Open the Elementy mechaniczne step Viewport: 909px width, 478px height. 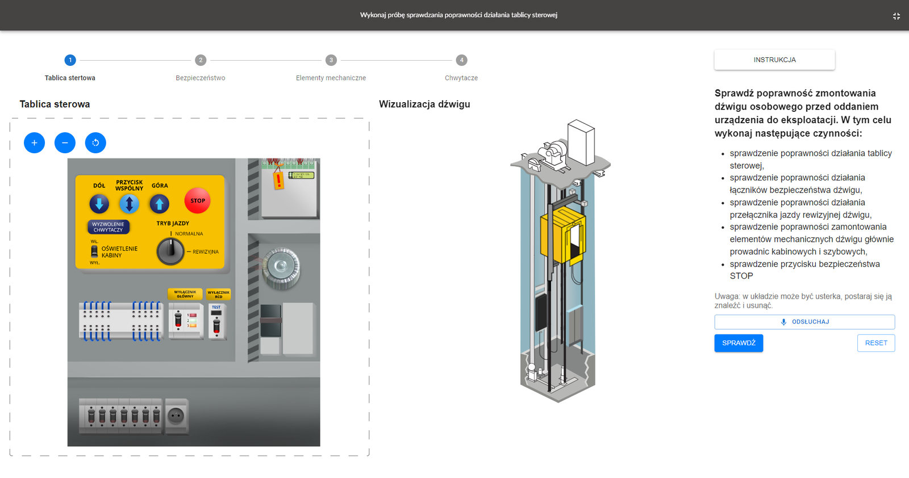pyautogui.click(x=331, y=60)
